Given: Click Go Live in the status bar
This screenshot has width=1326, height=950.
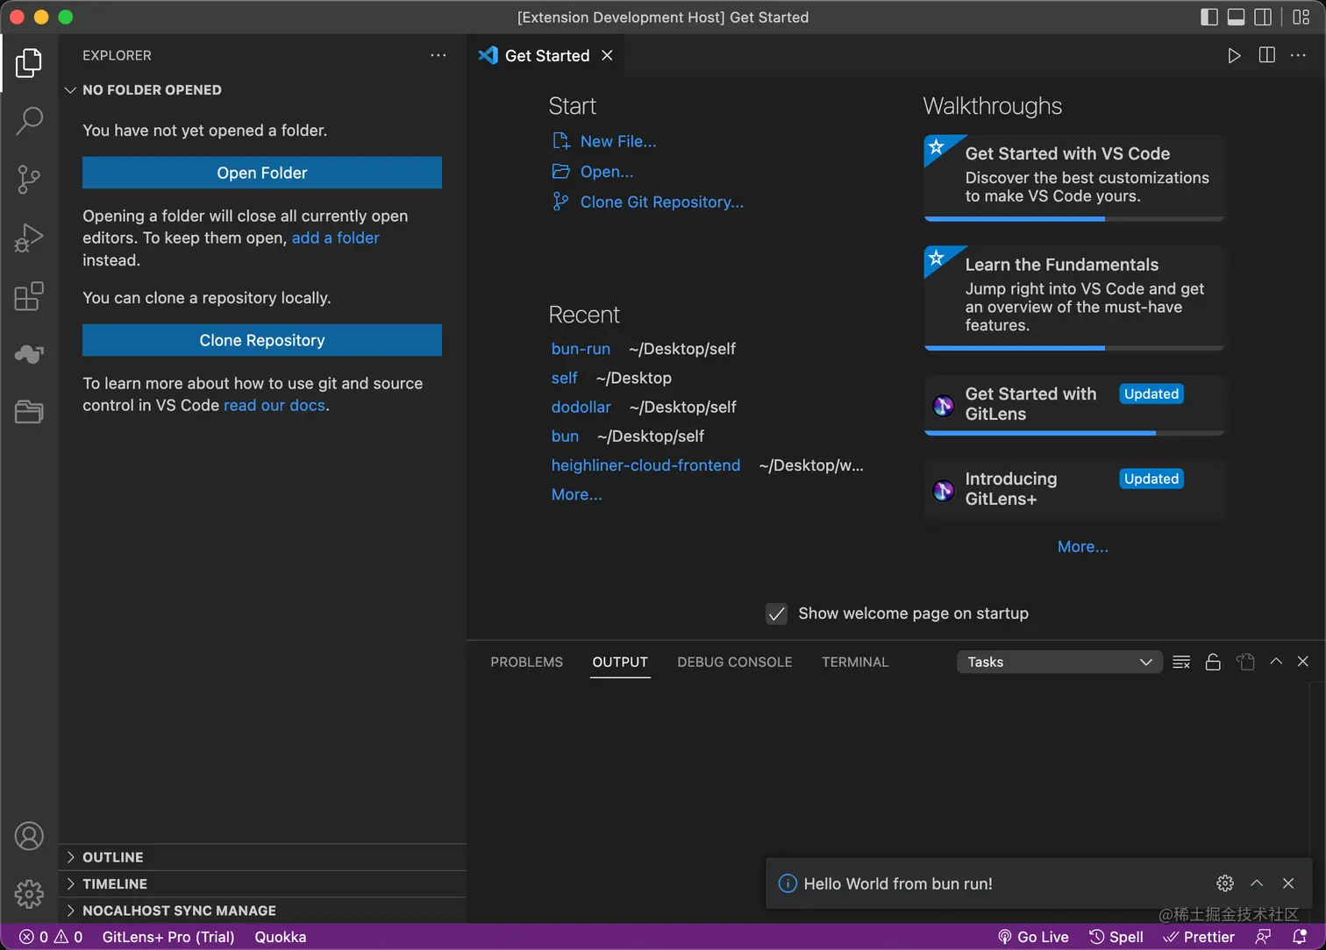Looking at the screenshot, I should [1033, 937].
